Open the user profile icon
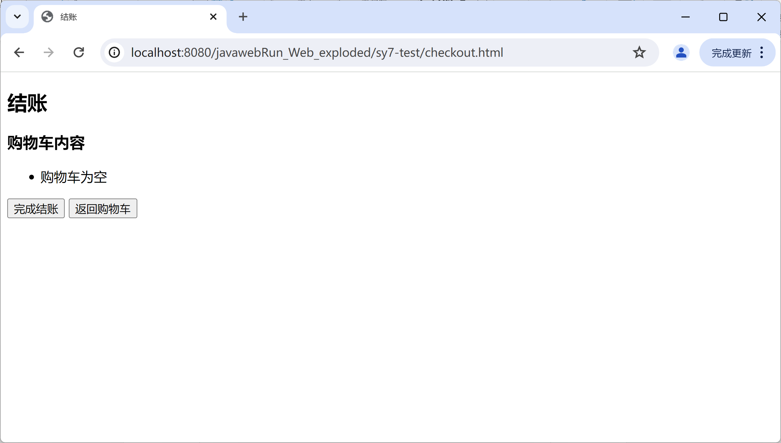Viewport: 781px width, 443px height. click(681, 52)
